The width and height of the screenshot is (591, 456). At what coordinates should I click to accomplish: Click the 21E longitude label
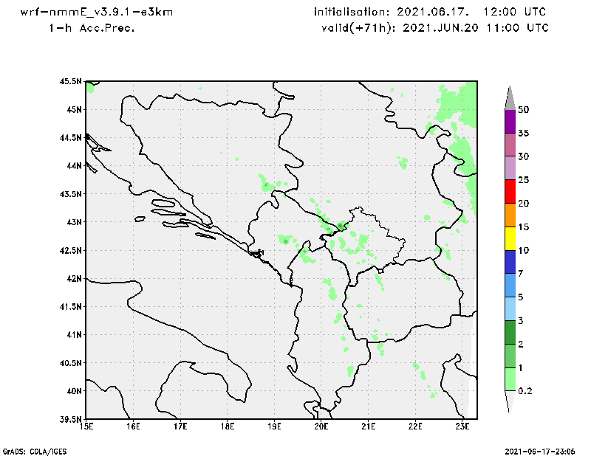tap(368, 426)
